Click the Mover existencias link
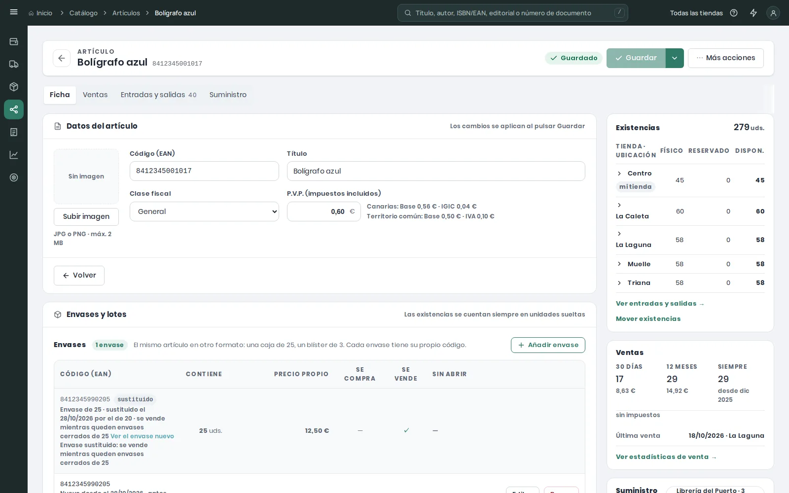This screenshot has height=493, width=789. click(x=648, y=319)
